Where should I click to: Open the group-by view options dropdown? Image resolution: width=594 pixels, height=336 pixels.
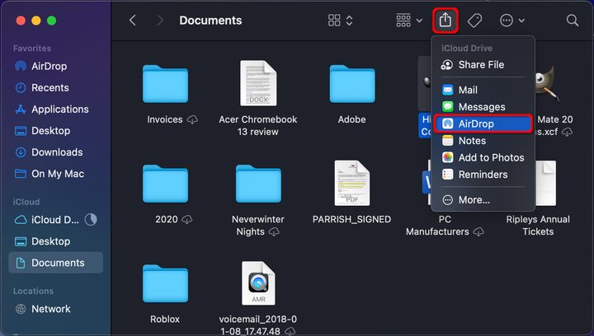[x=409, y=21]
